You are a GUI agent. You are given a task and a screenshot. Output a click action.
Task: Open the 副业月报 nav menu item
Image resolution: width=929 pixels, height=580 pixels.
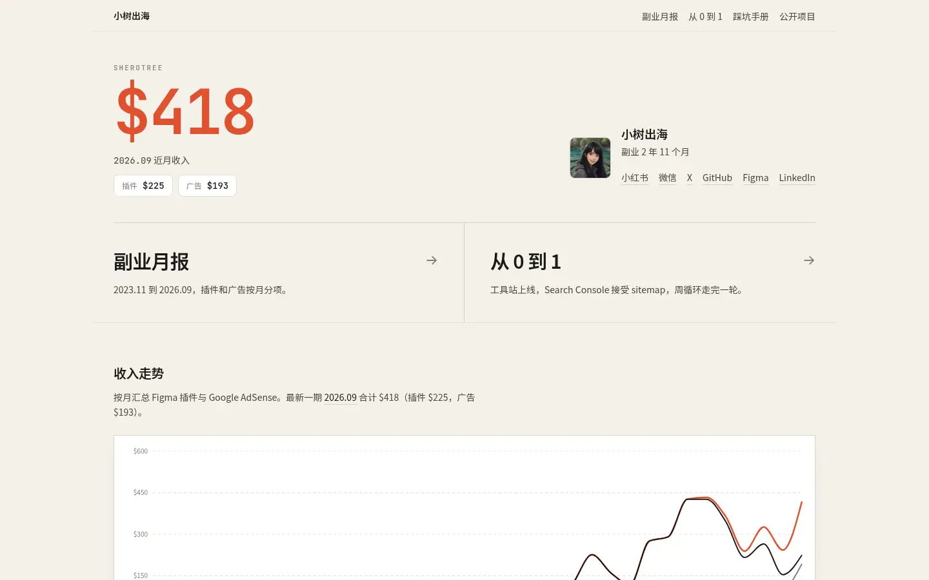[x=659, y=17]
